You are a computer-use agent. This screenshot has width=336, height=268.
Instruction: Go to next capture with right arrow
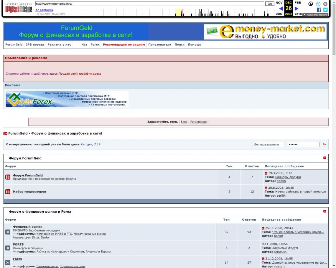297,9
